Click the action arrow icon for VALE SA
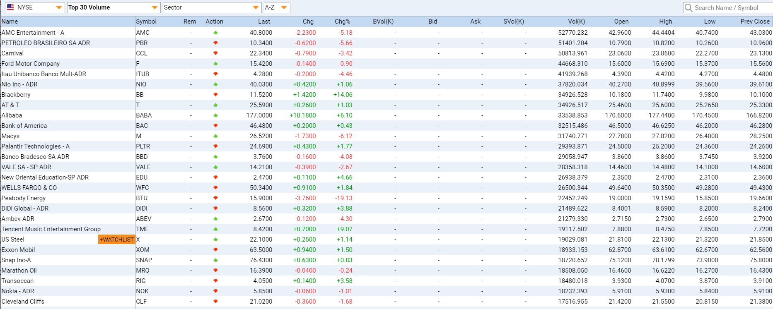The image size is (773, 309). 215,167
